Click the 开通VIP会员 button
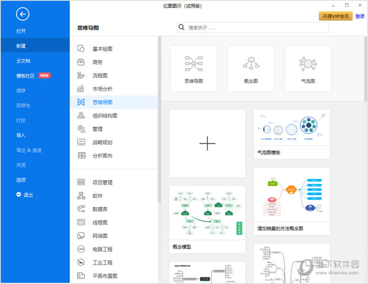Image resolution: width=368 pixels, height=284 pixels. pyautogui.click(x=335, y=16)
